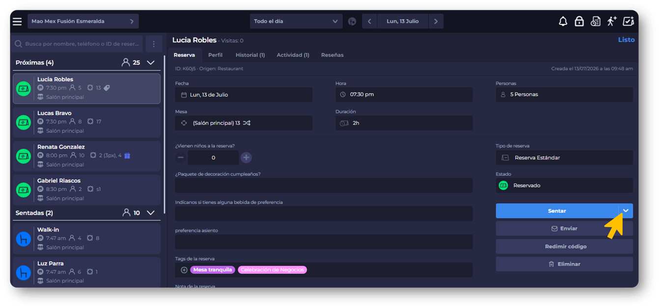Open the Mesa table selector
The width and height of the screenshot is (659, 308).
(x=244, y=123)
